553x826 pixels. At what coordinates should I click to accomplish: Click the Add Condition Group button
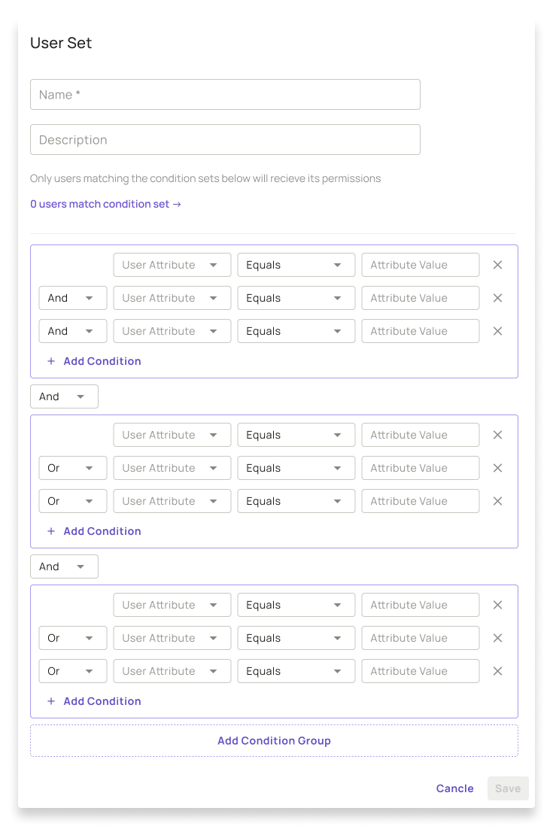tap(274, 740)
